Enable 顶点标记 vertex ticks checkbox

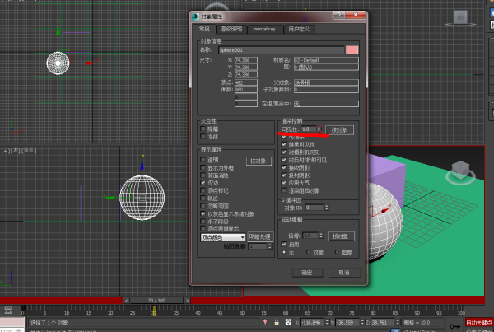pos(203,190)
